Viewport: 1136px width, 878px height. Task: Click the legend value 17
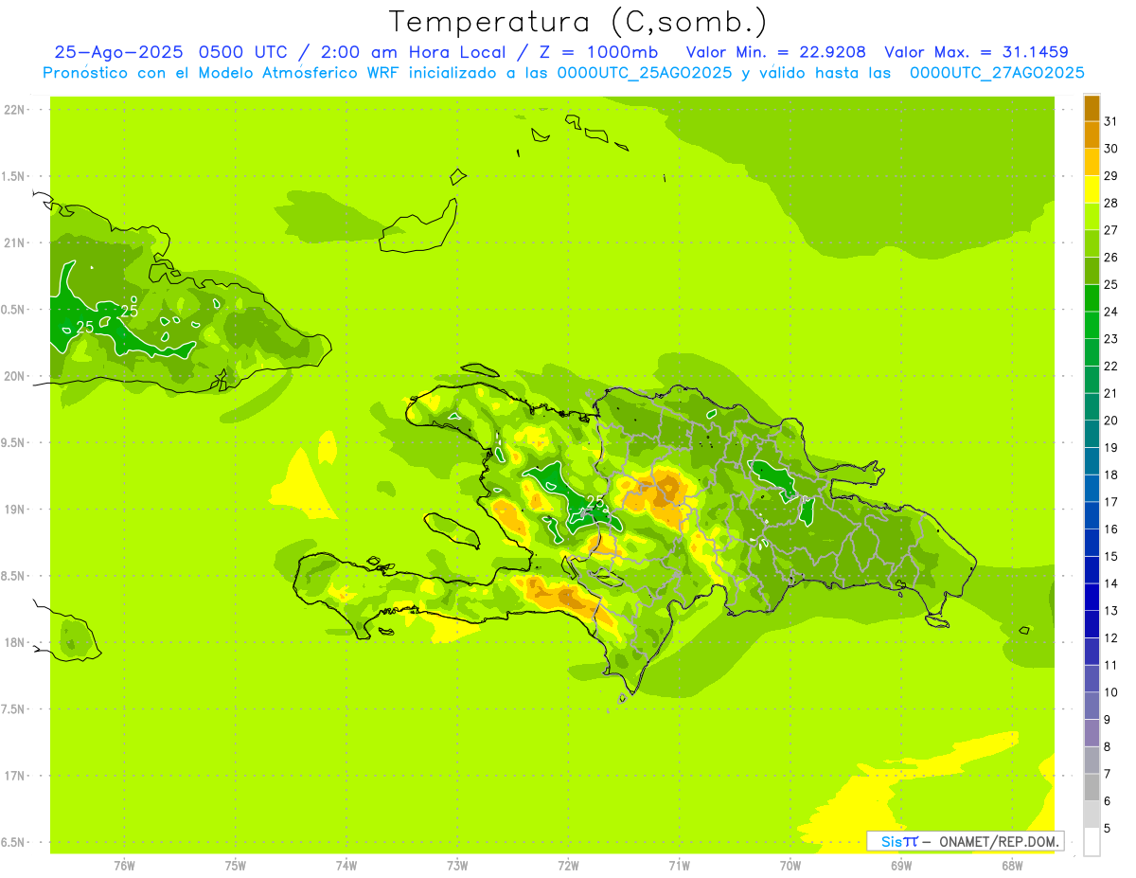click(1110, 501)
